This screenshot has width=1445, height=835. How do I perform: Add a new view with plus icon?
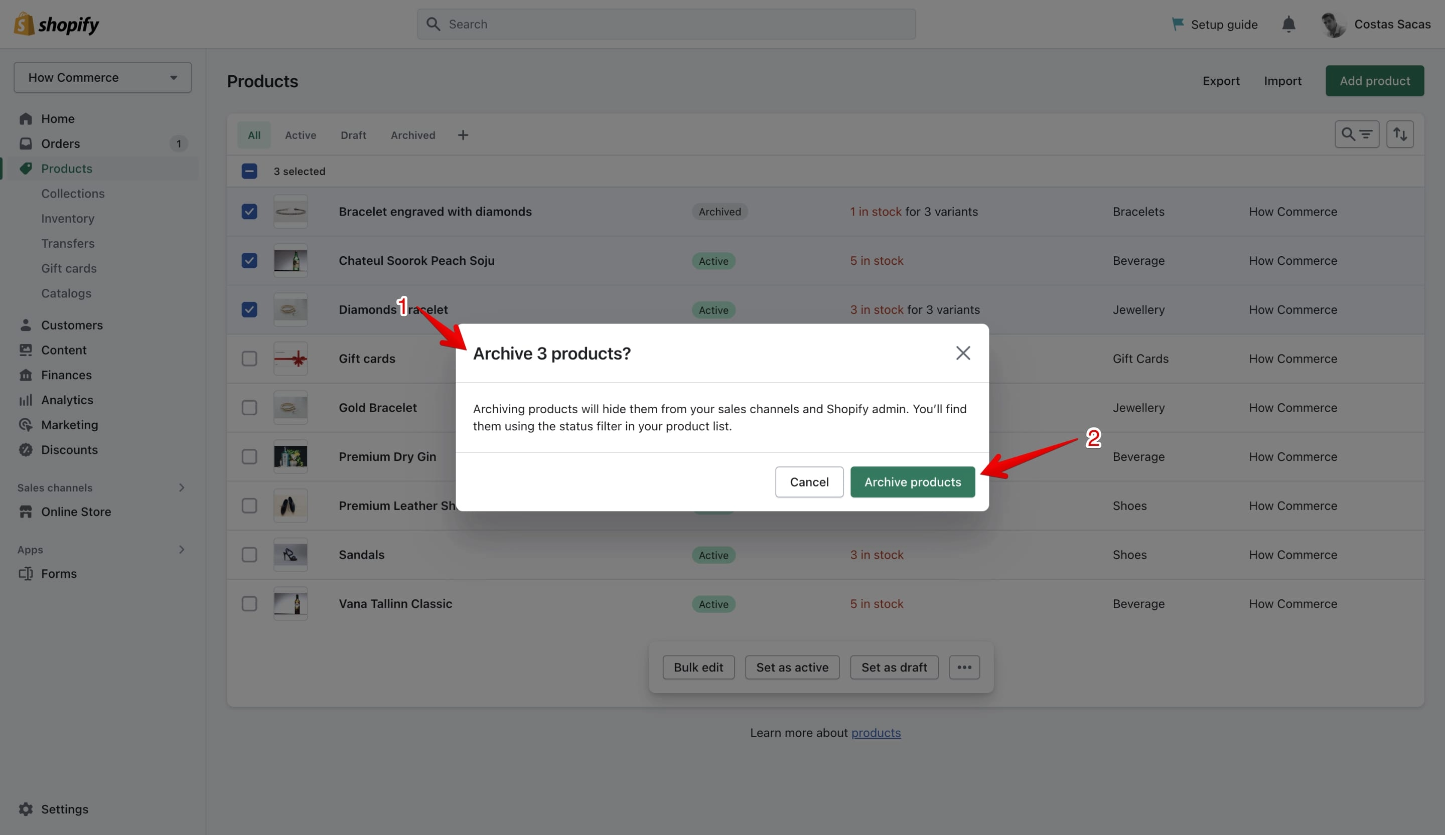pyautogui.click(x=463, y=135)
